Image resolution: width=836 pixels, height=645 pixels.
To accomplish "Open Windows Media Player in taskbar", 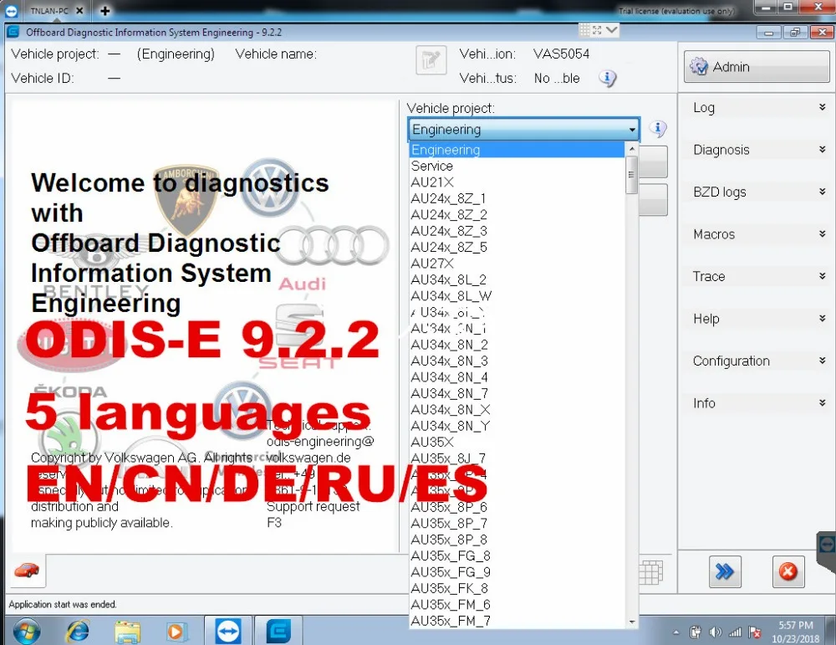I will coord(175,632).
